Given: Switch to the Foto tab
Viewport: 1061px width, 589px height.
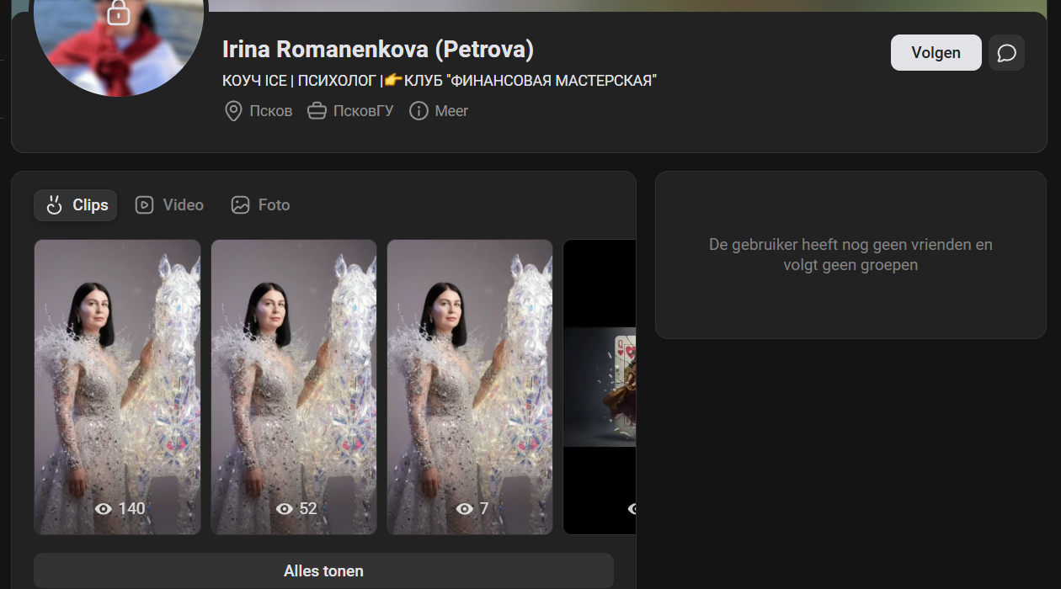Looking at the screenshot, I should click(x=260, y=205).
